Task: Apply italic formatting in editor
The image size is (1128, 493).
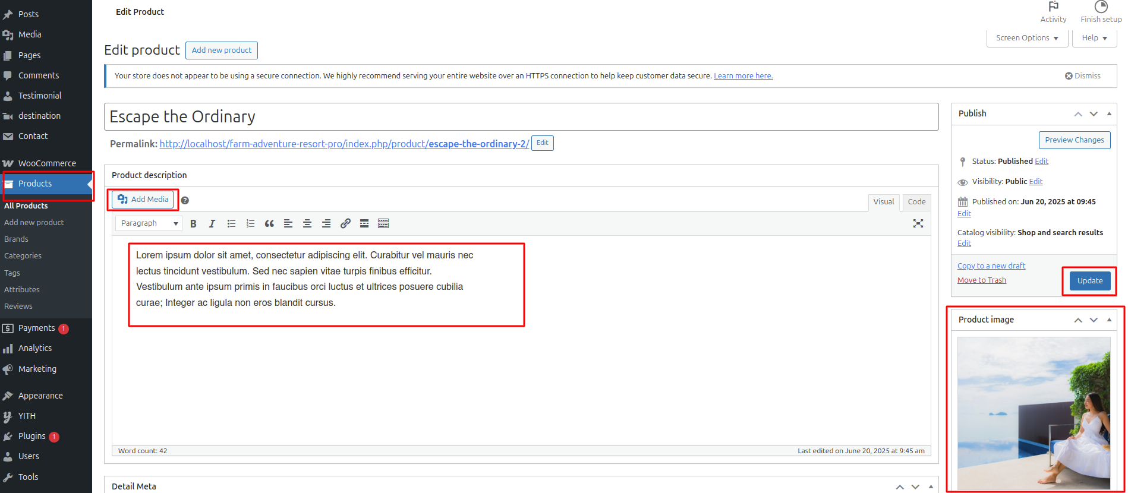Action: [x=212, y=224]
